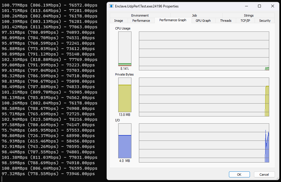Screen dimensions: 281x182
Task: Click terminal line 100.39MBps (803.13Mbps)
Action: click(49, 21)
